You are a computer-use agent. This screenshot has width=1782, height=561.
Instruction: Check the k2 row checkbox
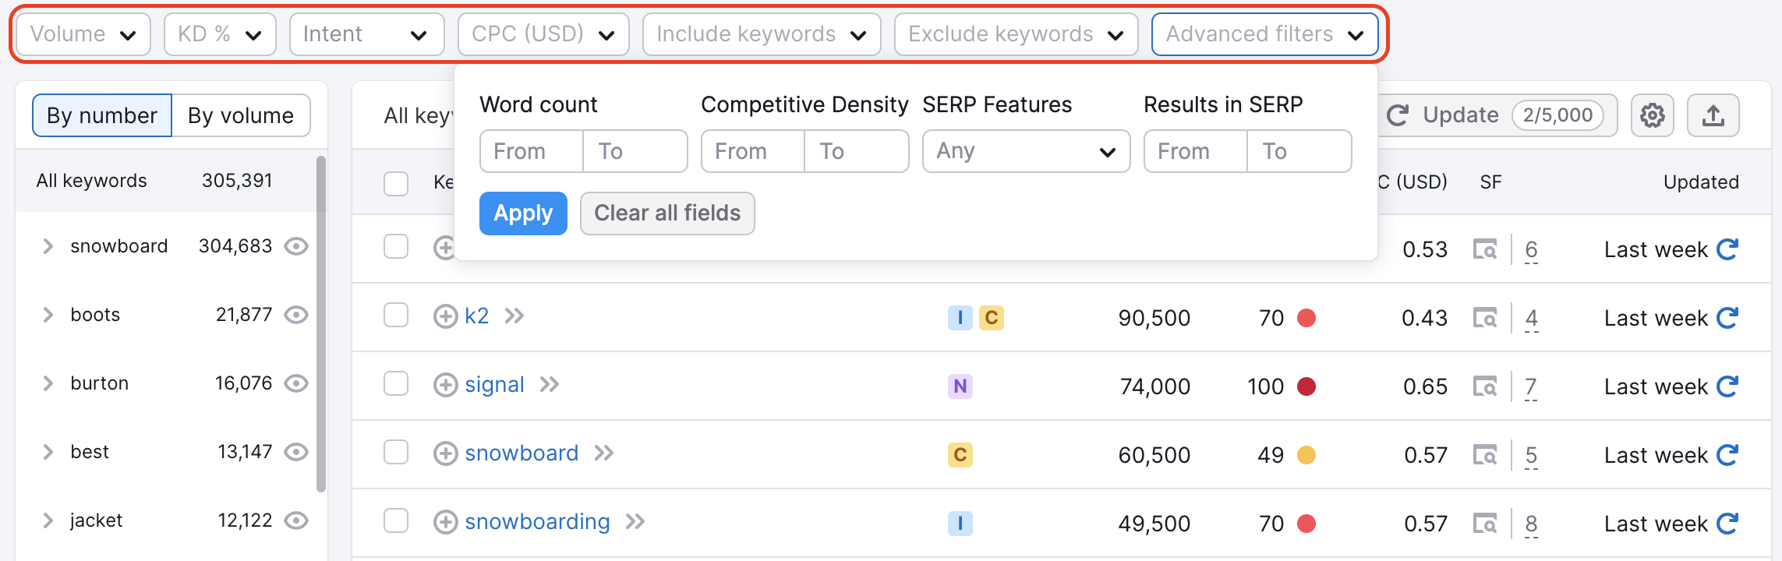pyautogui.click(x=396, y=316)
